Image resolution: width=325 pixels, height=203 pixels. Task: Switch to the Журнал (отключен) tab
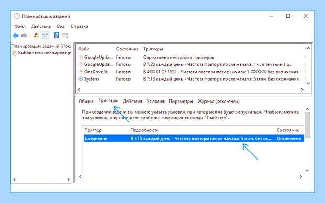pos(219,101)
